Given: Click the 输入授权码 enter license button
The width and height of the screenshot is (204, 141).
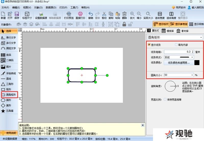Looking at the screenshot, I should click(196, 8).
